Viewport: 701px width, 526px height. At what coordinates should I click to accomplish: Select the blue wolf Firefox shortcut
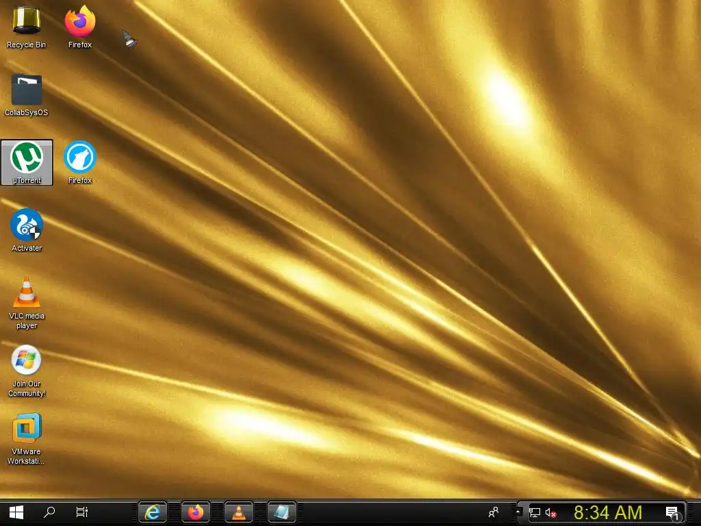tap(80, 162)
